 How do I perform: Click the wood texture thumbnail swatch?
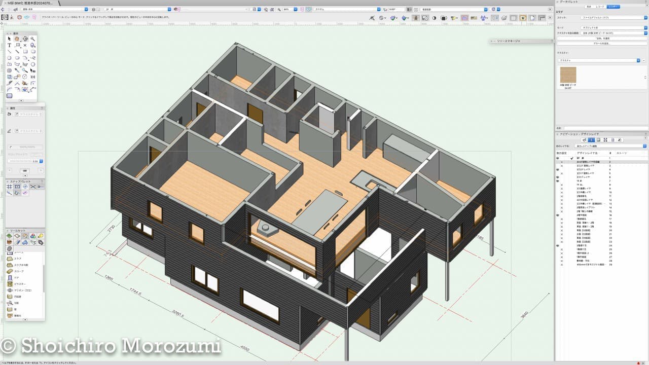click(568, 76)
